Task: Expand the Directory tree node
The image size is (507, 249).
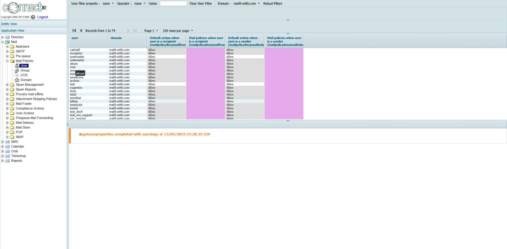Action: point(3,37)
